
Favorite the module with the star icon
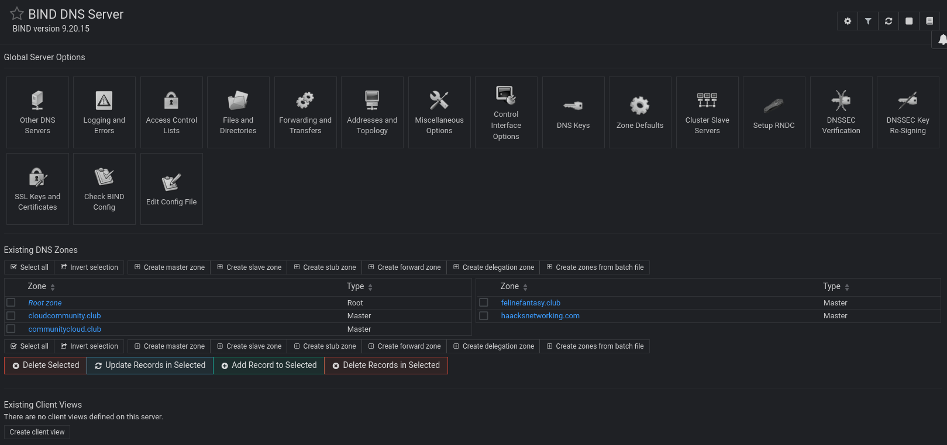(17, 14)
